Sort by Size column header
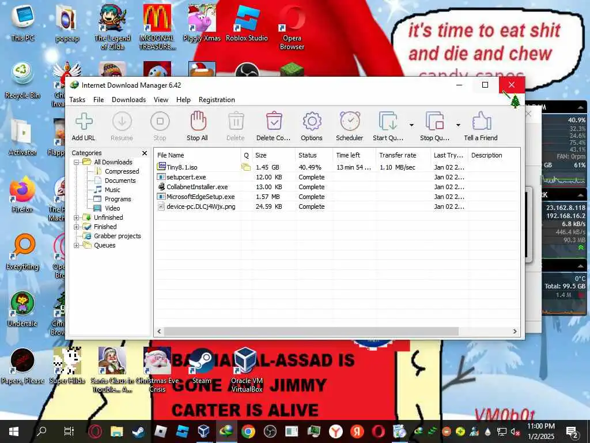Screen dimensions: 590x443 coord(274,155)
